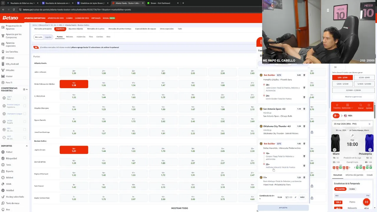377x212 pixels.
Task: Click the Tenis de mesa icon
Action: (x=3, y=203)
